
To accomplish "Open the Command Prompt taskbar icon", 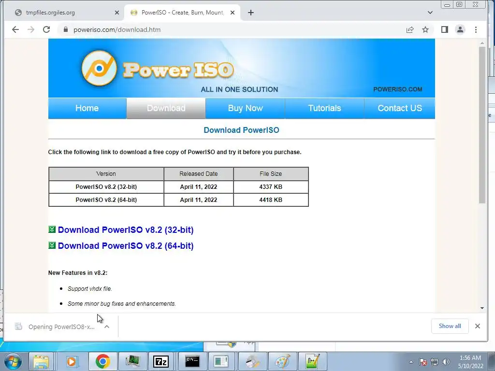I will tap(192, 361).
